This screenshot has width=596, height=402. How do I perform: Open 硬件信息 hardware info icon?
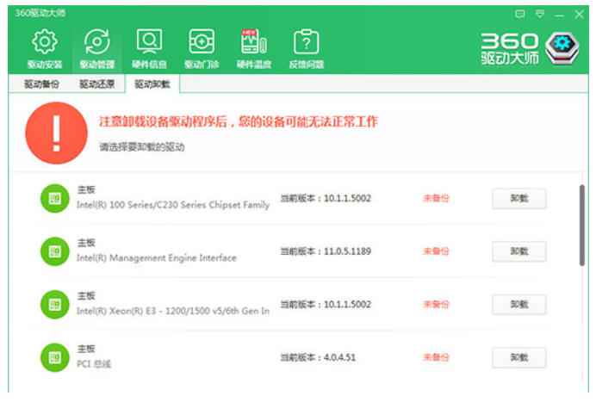click(x=149, y=43)
